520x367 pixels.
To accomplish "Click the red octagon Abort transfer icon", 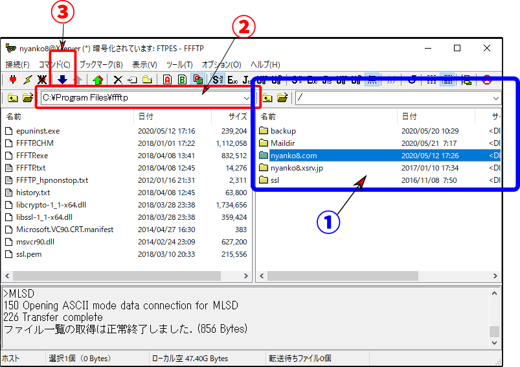I will pyautogui.click(x=486, y=80).
